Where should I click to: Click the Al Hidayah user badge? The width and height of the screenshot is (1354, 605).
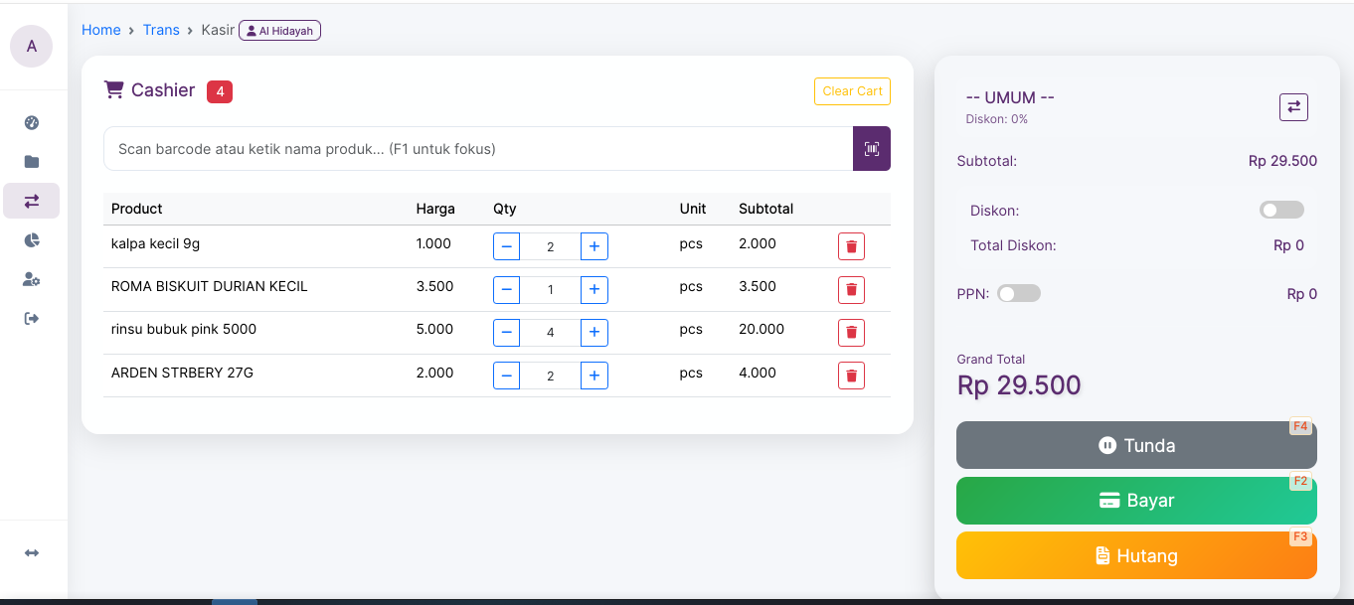[279, 31]
